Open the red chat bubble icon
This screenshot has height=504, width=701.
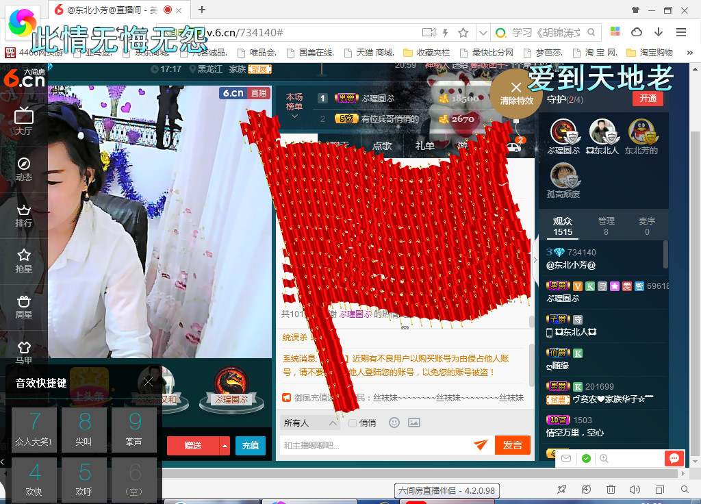[x=674, y=458]
